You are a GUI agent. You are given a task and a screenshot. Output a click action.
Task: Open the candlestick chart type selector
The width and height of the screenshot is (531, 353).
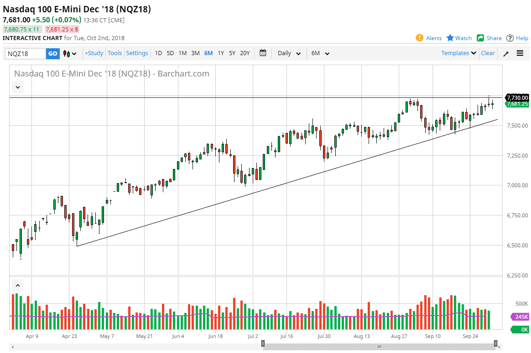[x=68, y=53]
